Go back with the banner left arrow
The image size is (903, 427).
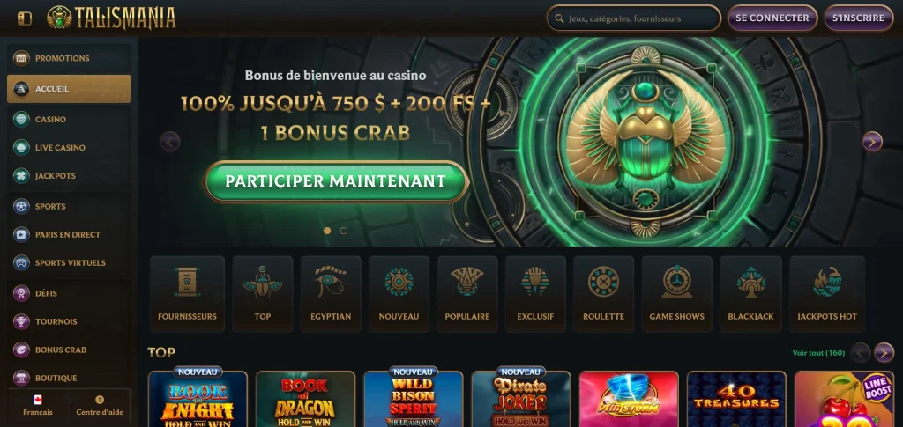tap(170, 142)
